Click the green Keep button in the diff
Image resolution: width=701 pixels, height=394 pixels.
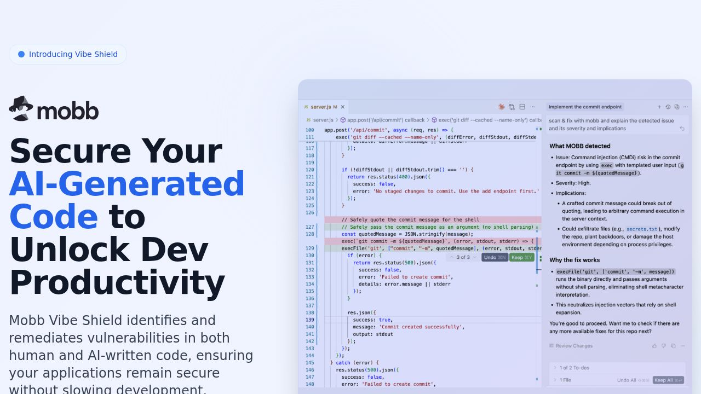click(x=521, y=257)
